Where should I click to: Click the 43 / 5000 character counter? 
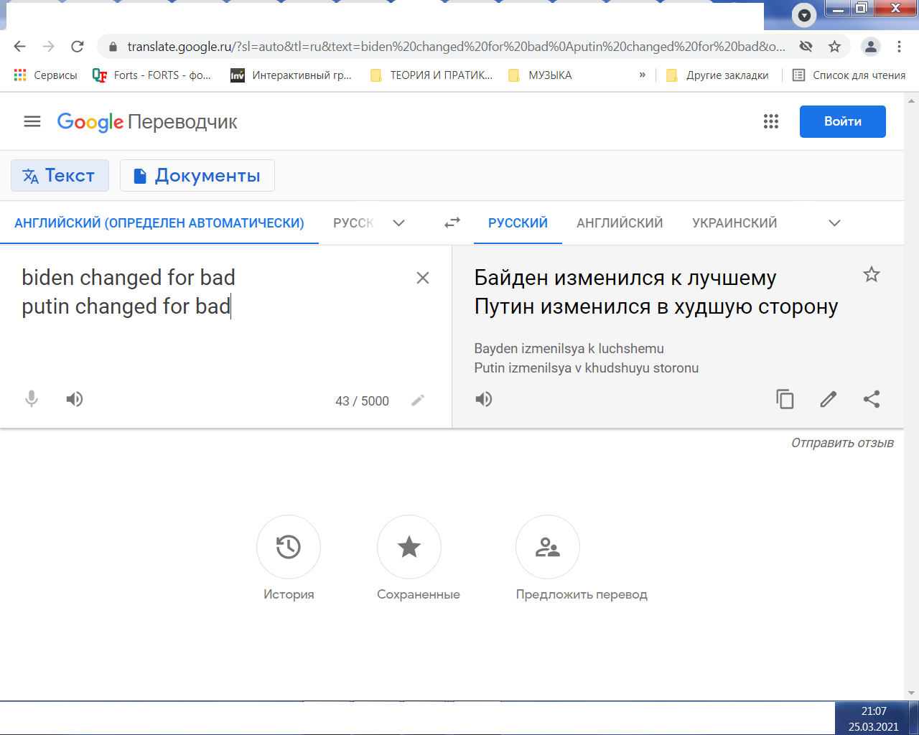[362, 401]
